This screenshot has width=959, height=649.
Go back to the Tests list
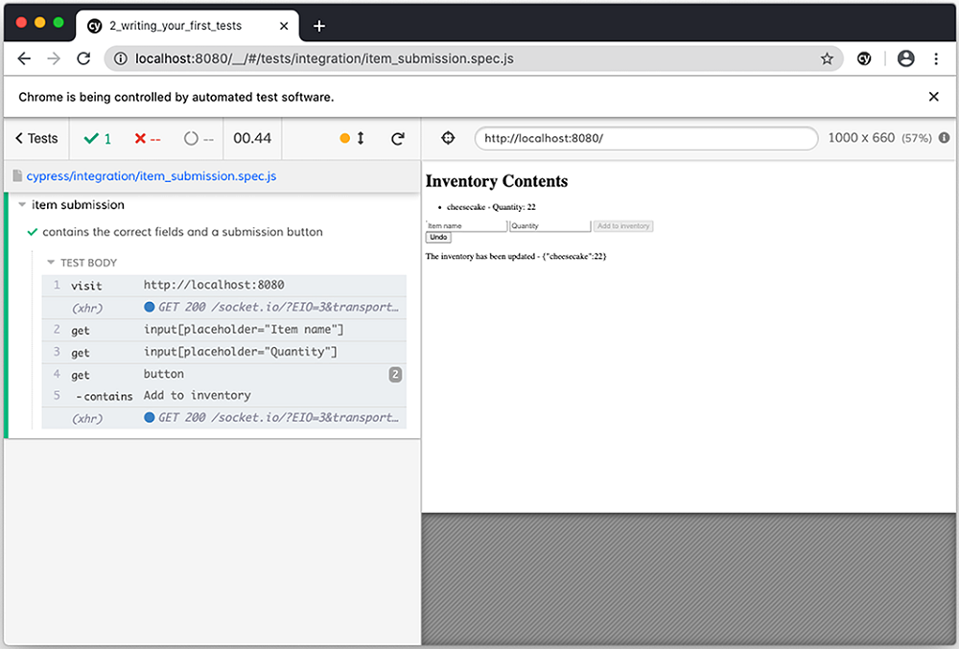36,139
